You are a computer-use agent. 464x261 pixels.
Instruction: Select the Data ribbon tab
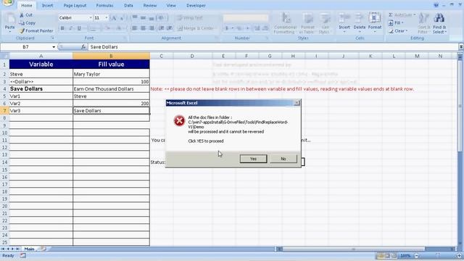tap(128, 5)
